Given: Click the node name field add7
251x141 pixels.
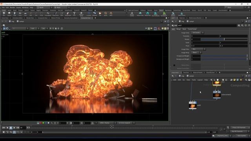Looking at the screenshot, I should click(x=207, y=25).
